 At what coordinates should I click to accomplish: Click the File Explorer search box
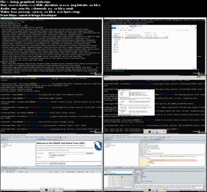187,30
